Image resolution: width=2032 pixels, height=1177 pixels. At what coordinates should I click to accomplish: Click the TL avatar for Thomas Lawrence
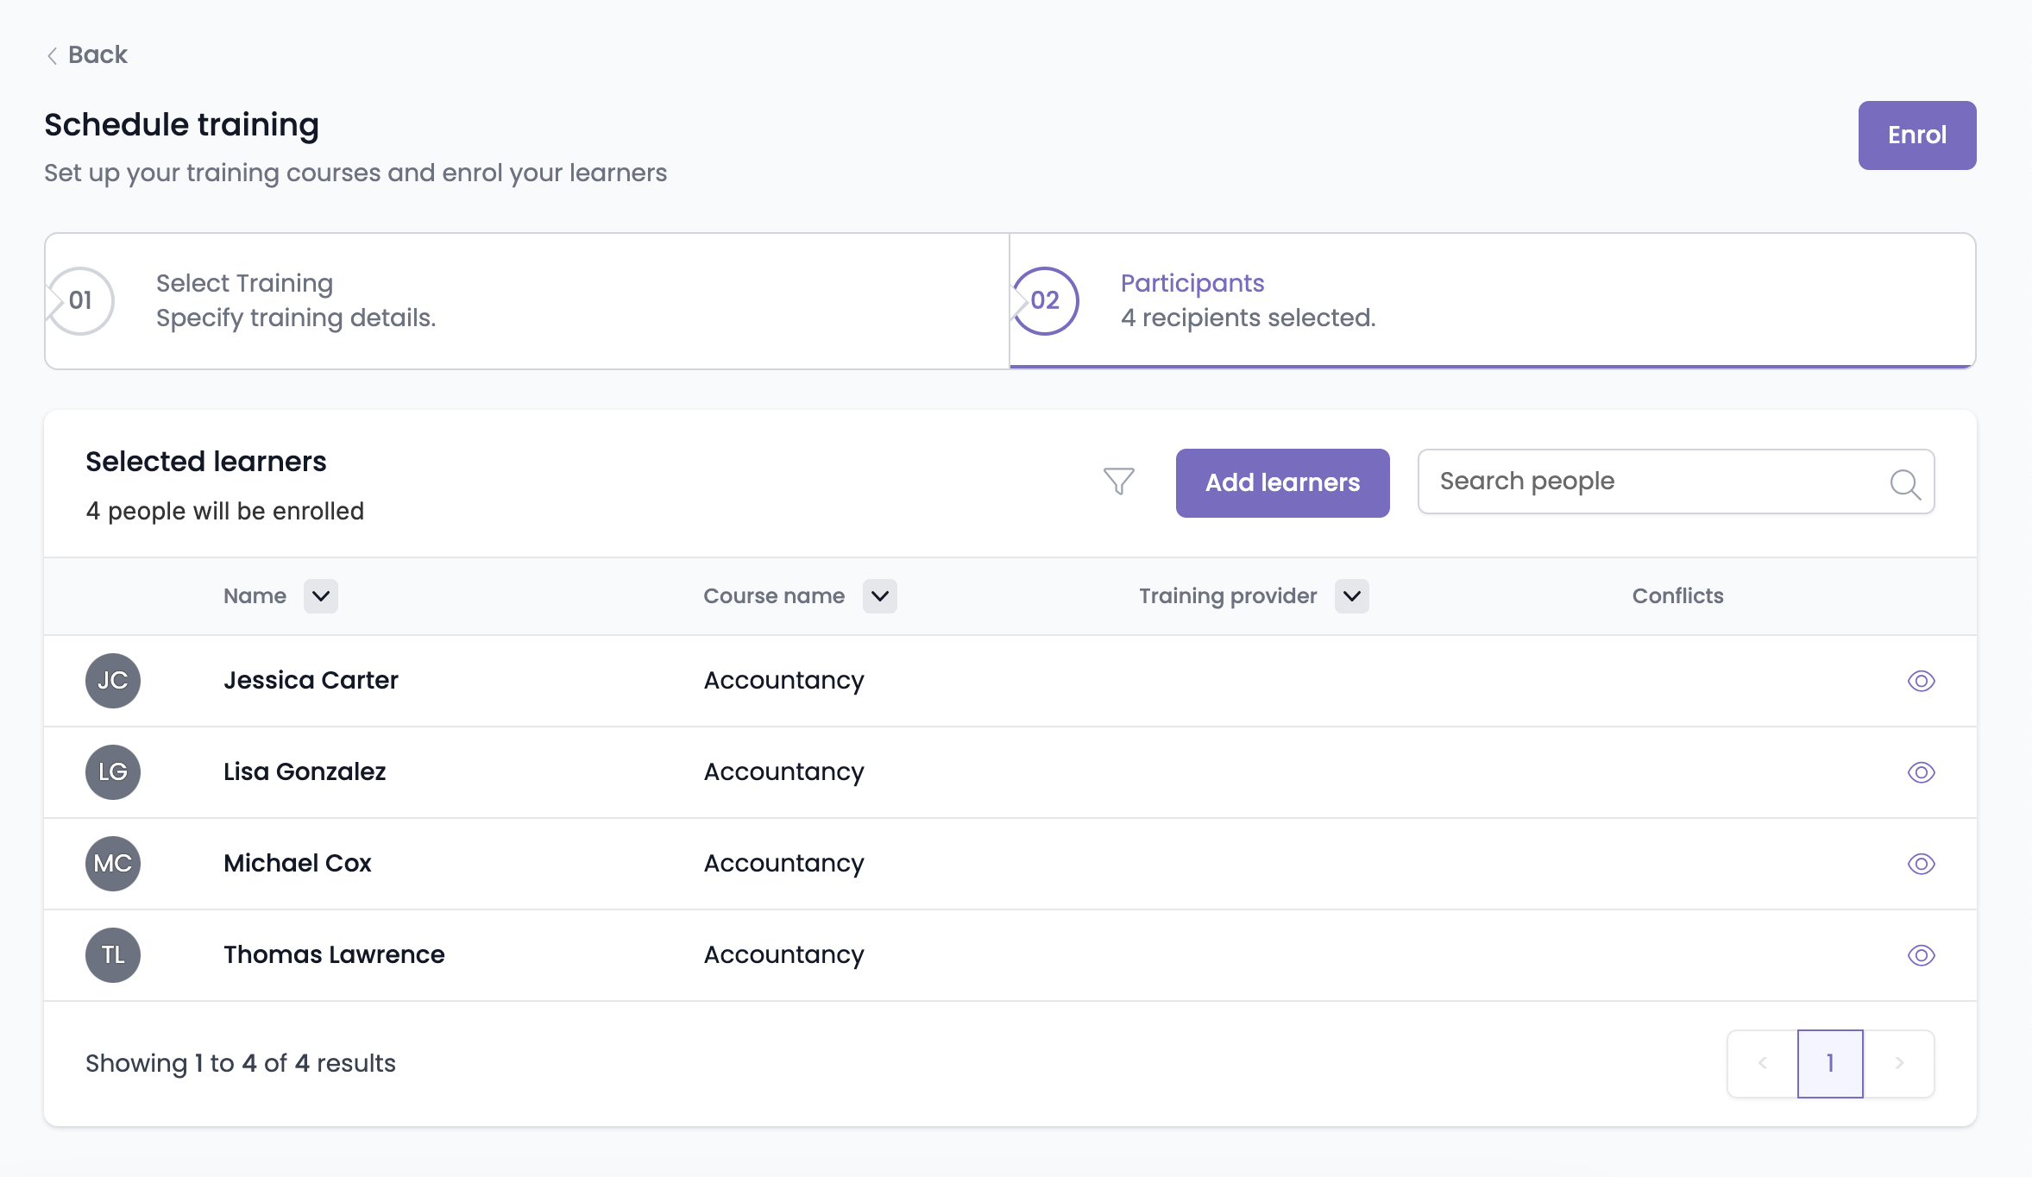(x=113, y=955)
